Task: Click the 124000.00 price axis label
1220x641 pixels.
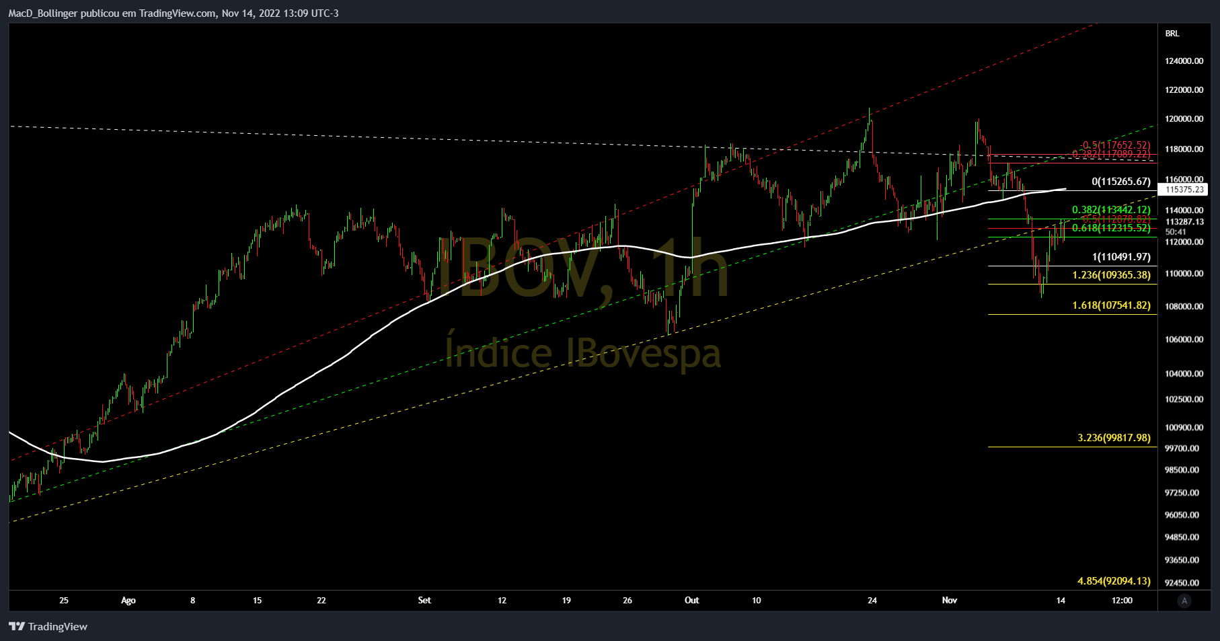Action: (x=1184, y=61)
